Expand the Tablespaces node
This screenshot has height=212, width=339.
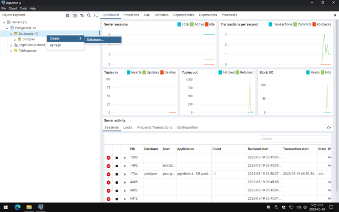click(11, 51)
